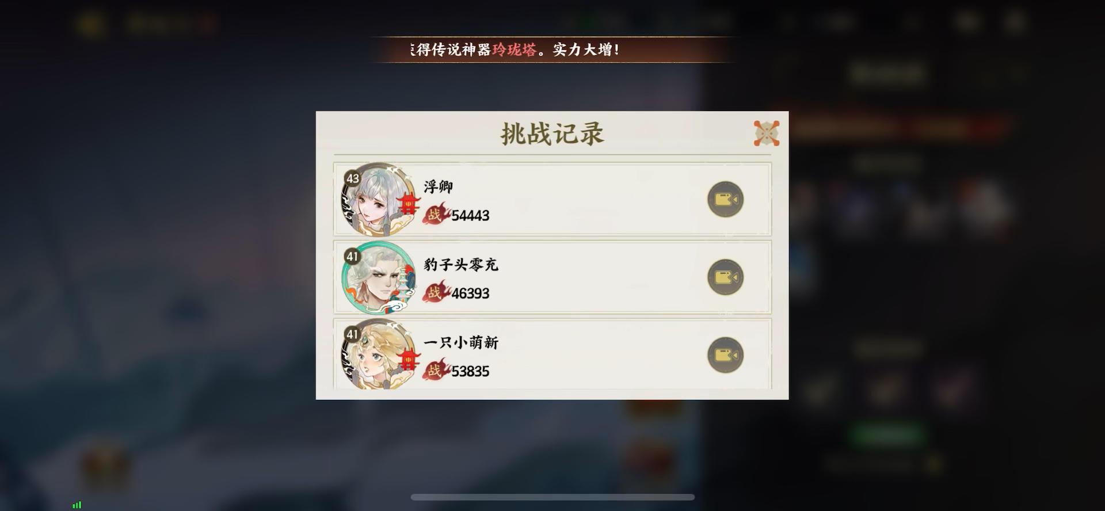1105x511 pixels.
Task: Play battle replay for 浮卿
Action: click(725, 200)
